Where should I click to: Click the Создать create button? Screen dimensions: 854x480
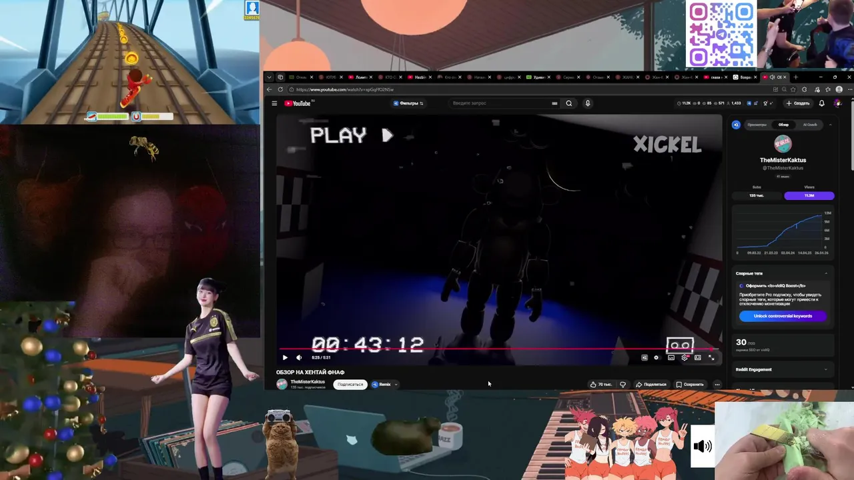point(798,103)
